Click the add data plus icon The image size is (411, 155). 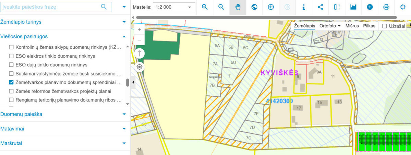tap(370, 7)
